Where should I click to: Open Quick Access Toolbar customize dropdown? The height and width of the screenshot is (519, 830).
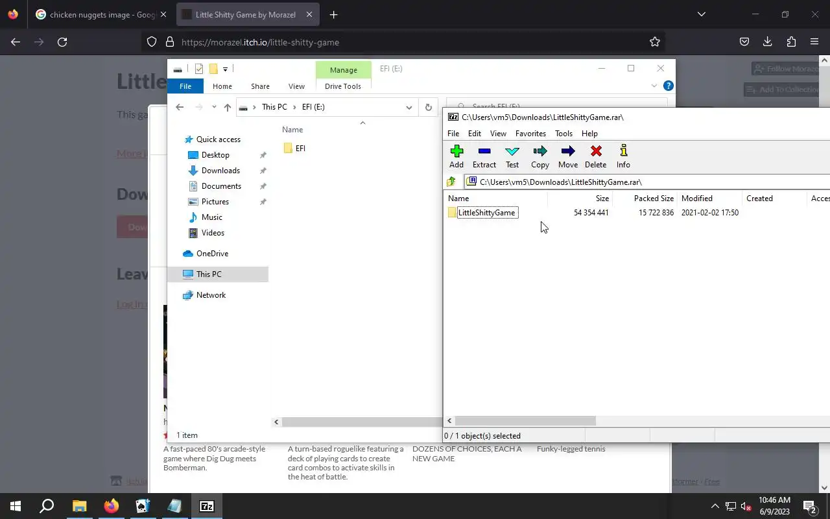click(x=226, y=69)
